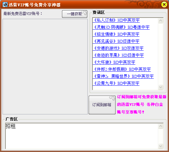Click the empty VIP account output area
169x152 pixels.
[45, 67]
